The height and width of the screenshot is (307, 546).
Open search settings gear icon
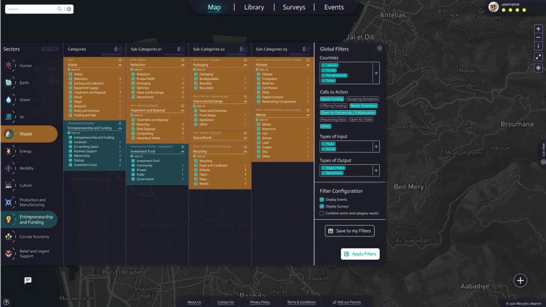69,9
